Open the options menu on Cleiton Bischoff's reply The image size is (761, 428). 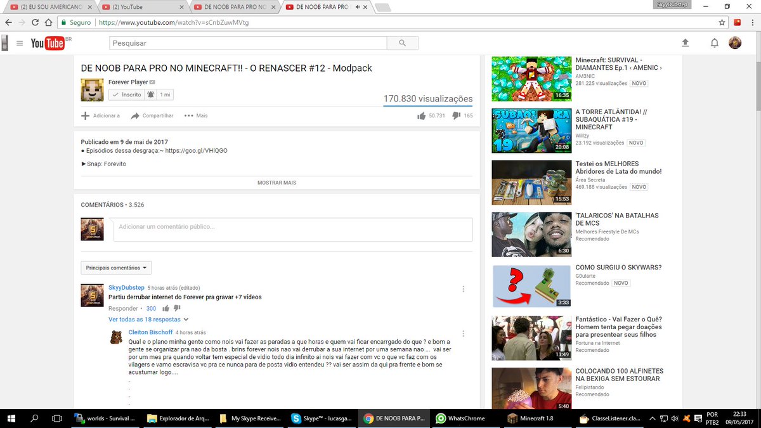pos(464,334)
